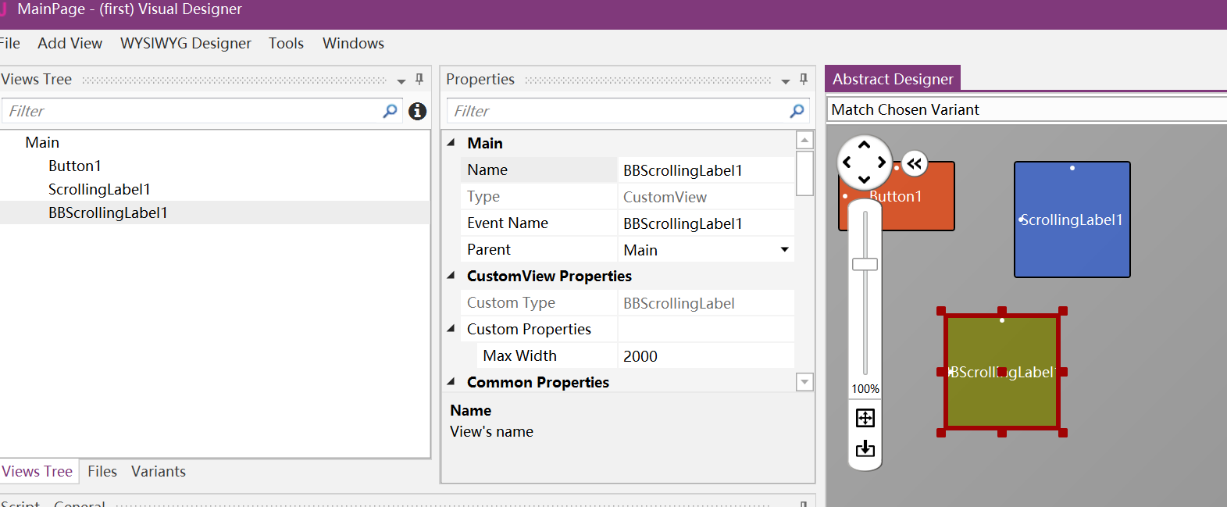Click the download-arrow icon under zoom controls

865,448
